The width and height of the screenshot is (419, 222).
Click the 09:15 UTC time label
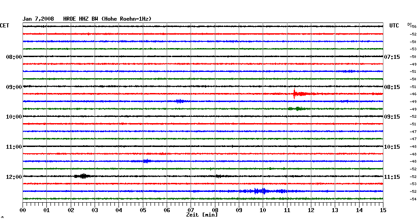pyautogui.click(x=392, y=117)
